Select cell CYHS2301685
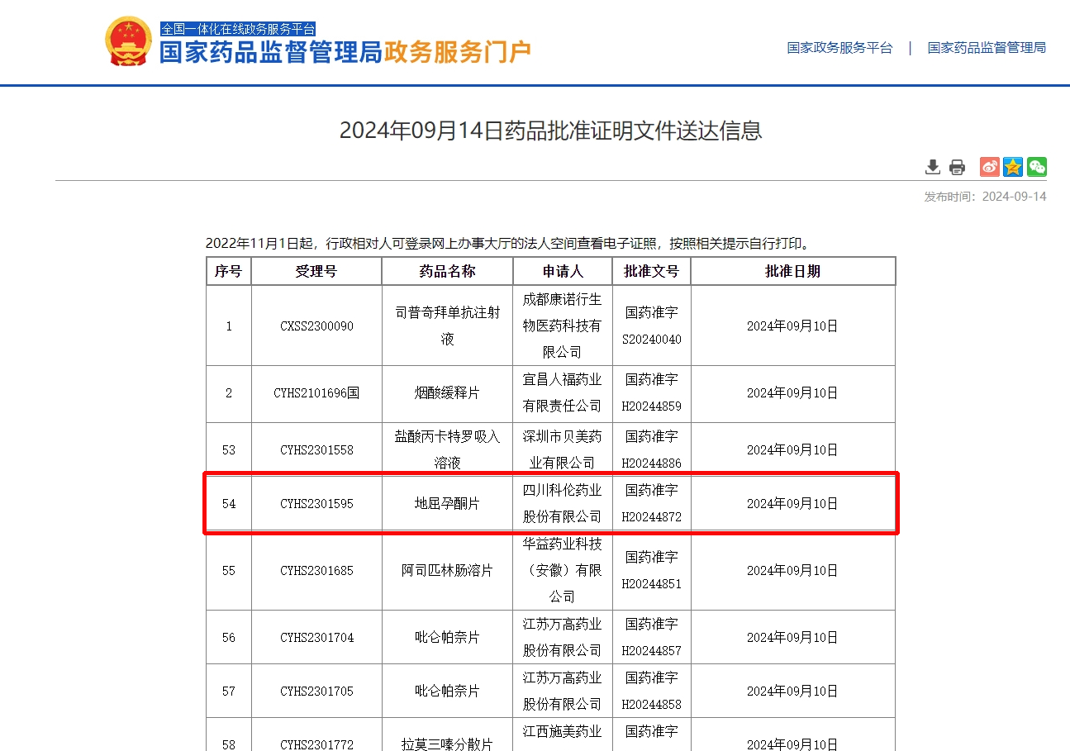This screenshot has width=1070, height=751. 316,571
